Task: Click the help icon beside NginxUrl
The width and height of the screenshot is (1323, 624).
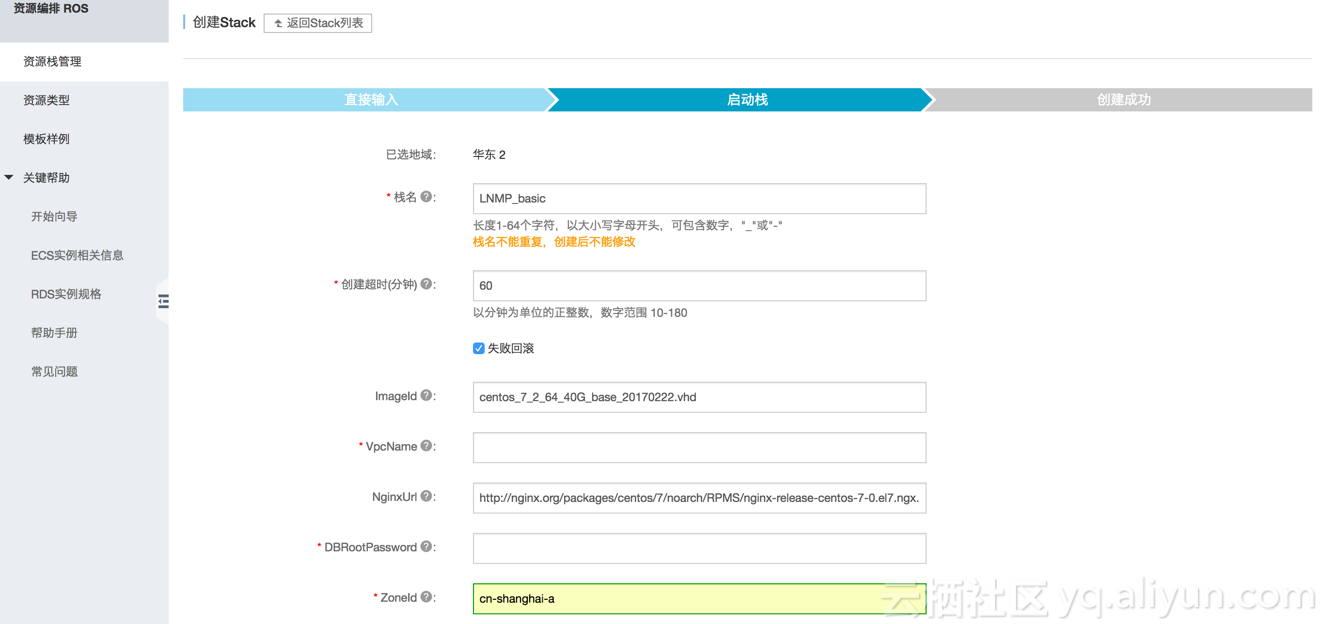Action: [x=426, y=496]
